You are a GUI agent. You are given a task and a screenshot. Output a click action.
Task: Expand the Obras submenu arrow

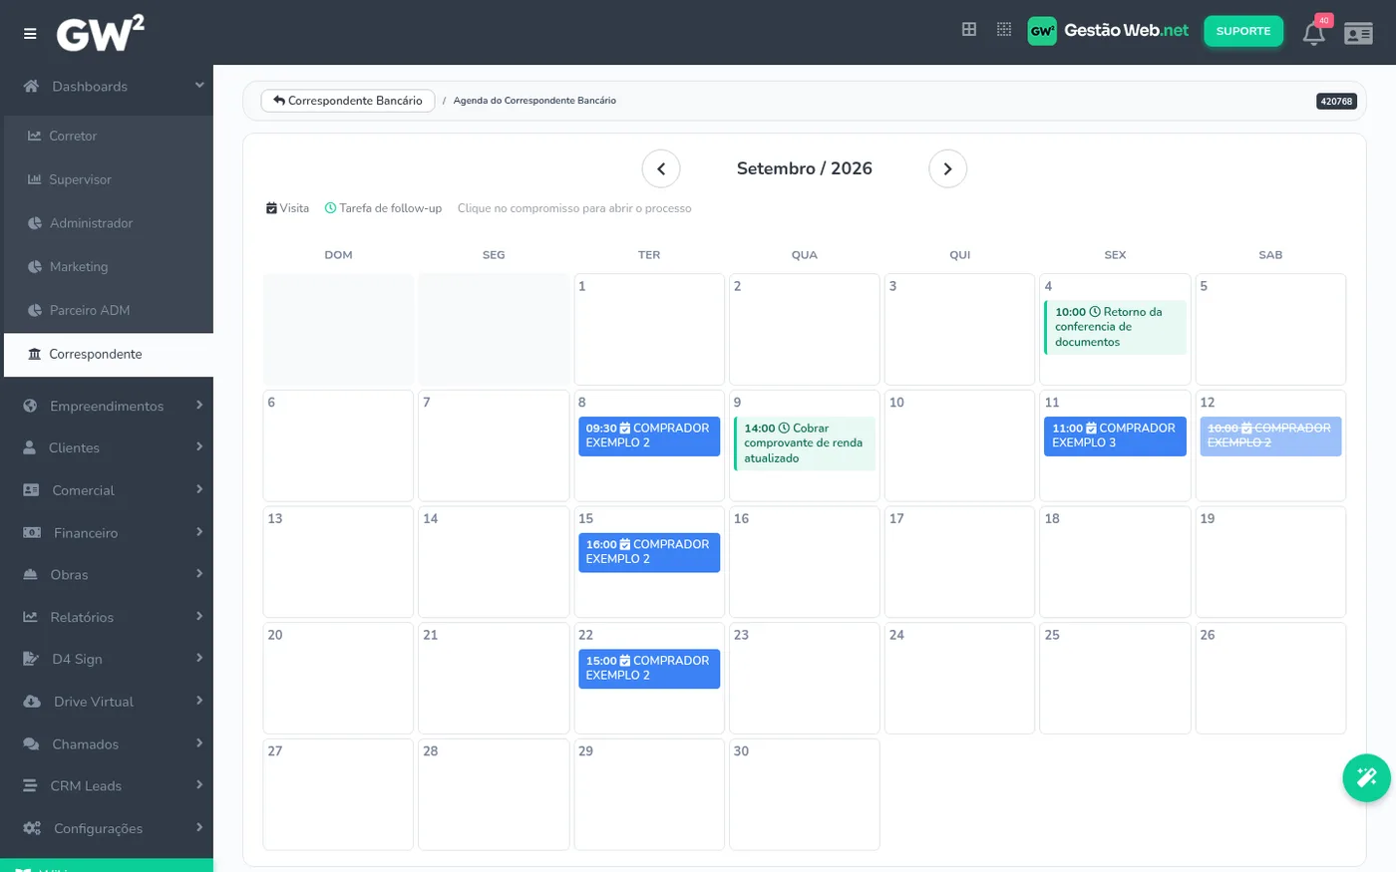tap(199, 574)
